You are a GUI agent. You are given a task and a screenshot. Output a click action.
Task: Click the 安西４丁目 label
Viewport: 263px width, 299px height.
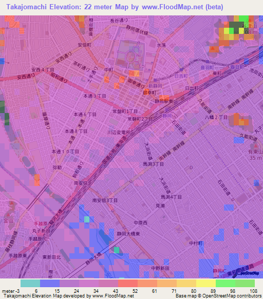tap(43, 70)
